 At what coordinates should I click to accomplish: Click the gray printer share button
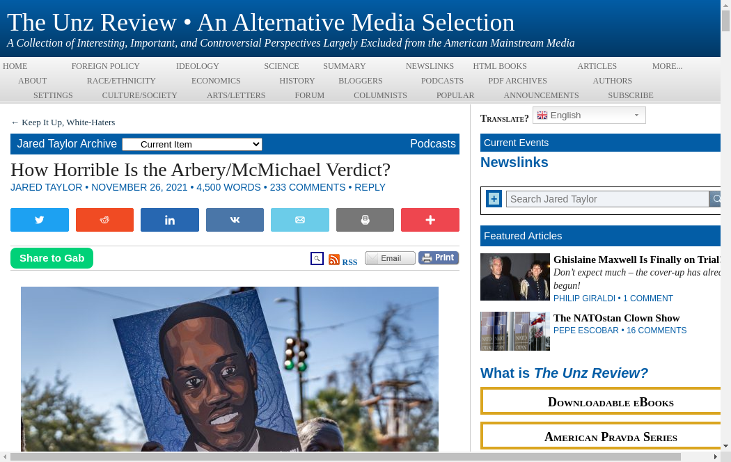[x=365, y=220]
